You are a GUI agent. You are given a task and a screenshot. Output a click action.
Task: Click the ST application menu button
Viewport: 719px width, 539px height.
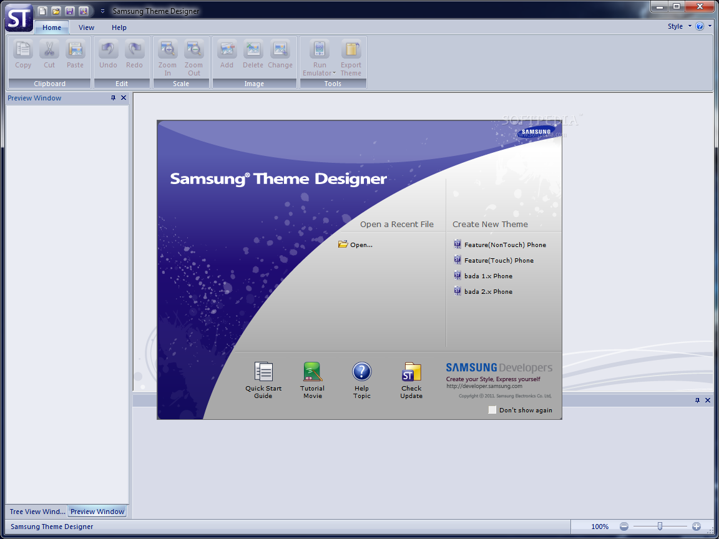pos(18,17)
